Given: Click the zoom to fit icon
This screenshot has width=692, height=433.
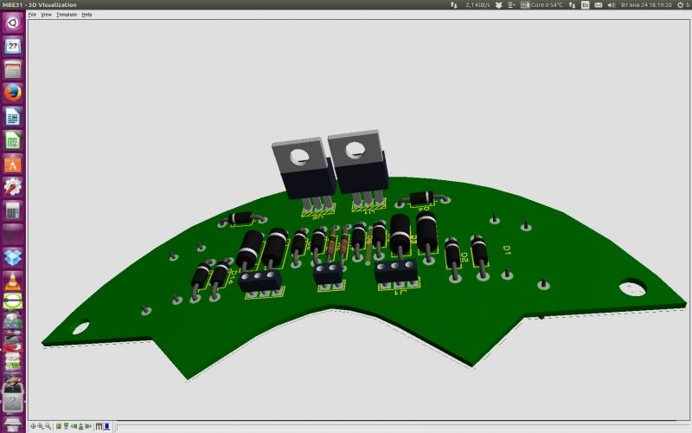Looking at the screenshot, I should pos(33,426).
